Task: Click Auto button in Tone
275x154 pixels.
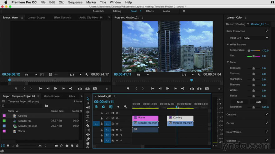Action: pyautogui.click(x=258, y=102)
